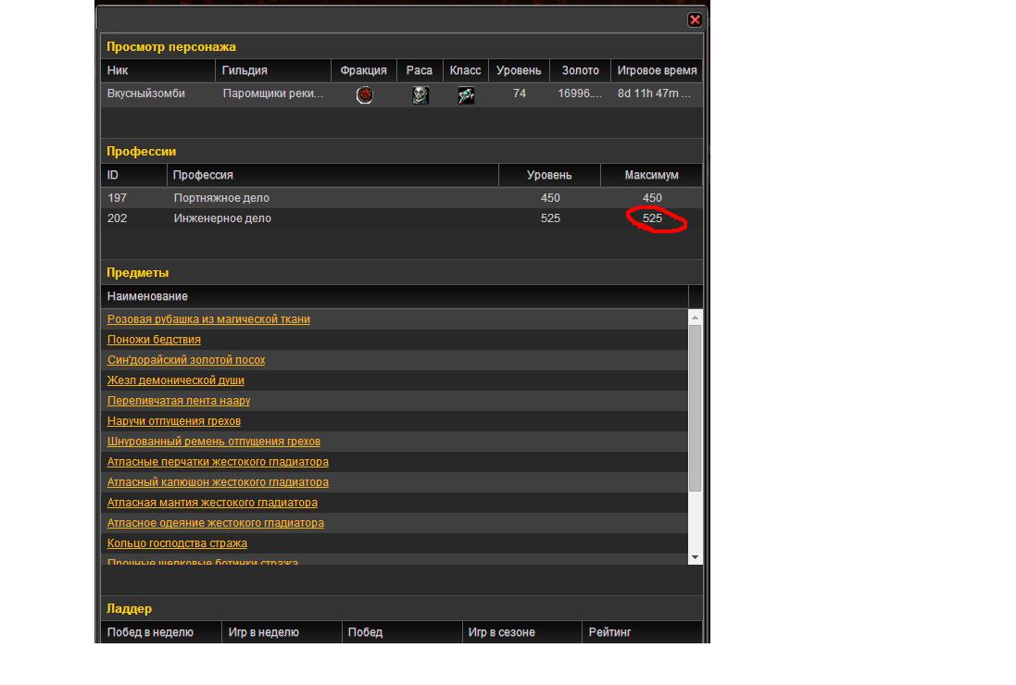The image size is (1016, 685).
Task: Click the character class icon
Action: (465, 94)
